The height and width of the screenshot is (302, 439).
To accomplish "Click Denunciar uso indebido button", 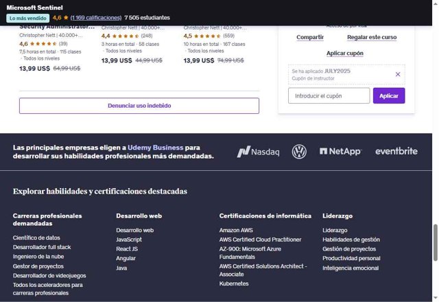I will [x=139, y=106].
